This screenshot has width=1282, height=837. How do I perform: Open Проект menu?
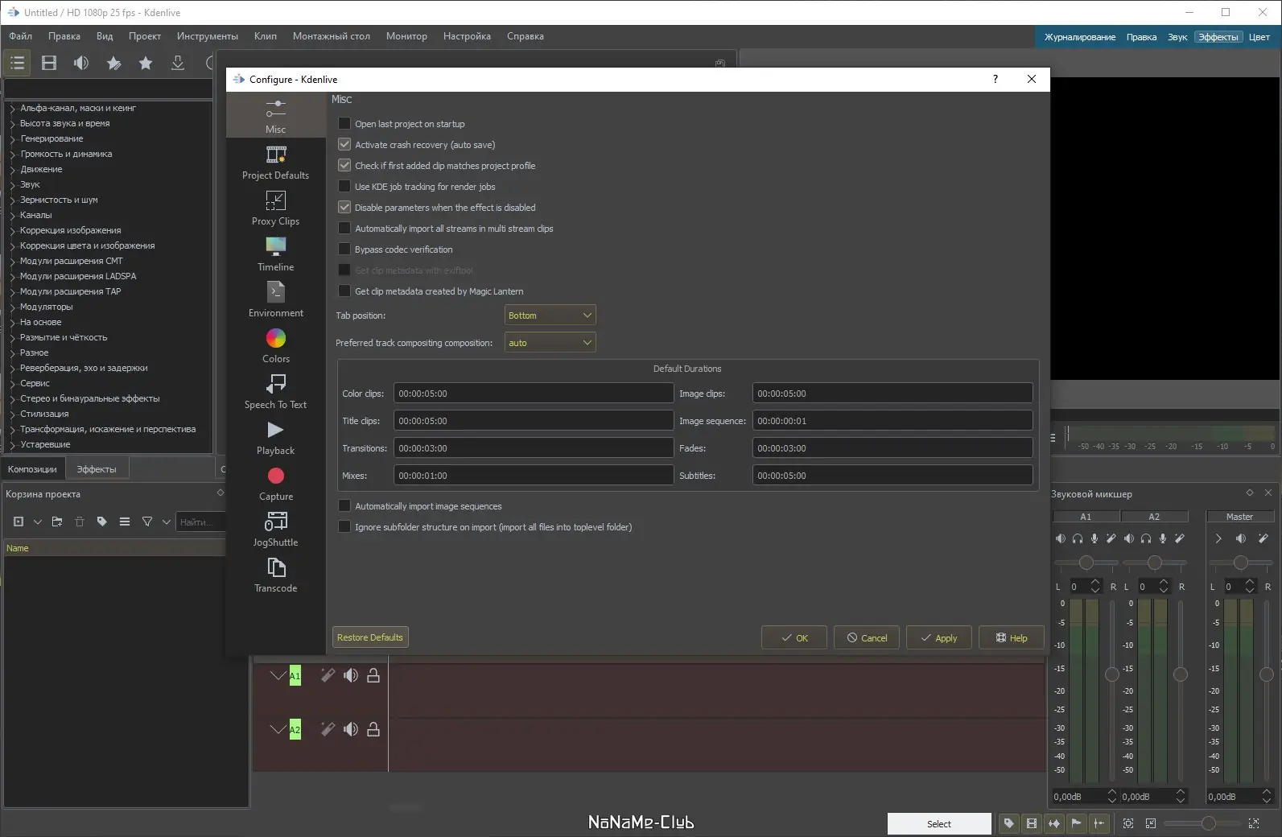click(145, 36)
